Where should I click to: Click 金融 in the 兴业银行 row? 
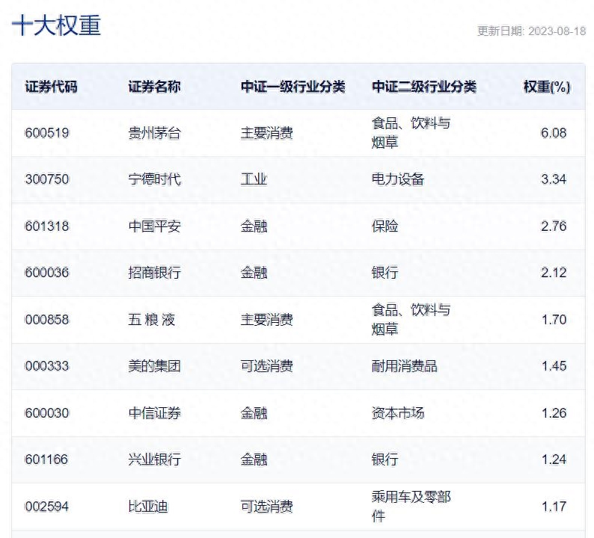(254, 460)
